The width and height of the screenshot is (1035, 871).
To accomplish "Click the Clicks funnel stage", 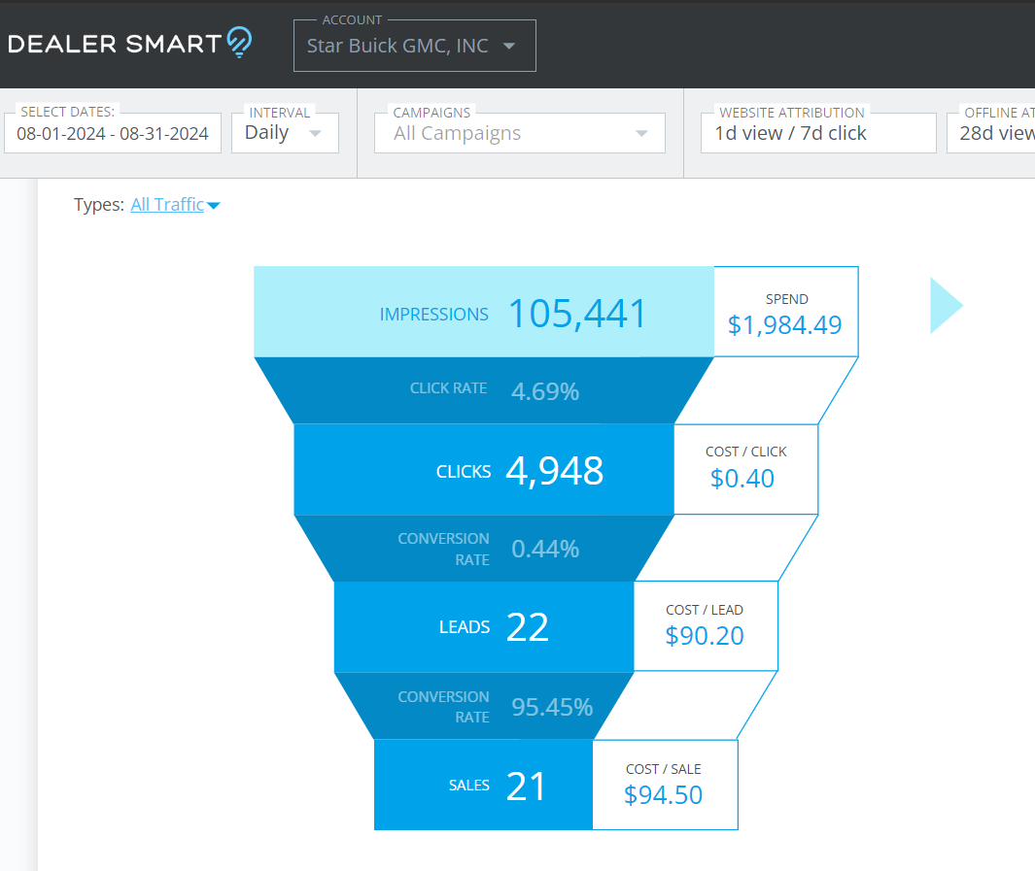I will [483, 470].
